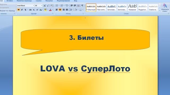This screenshot has width=170, height=95.
Task: Toggle show paragraph marks (¶)
Action: 82,6
